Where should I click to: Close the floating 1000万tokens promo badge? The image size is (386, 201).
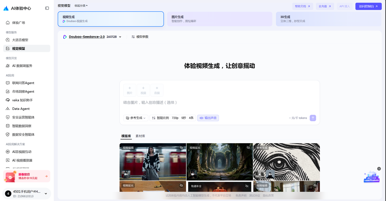379,169
